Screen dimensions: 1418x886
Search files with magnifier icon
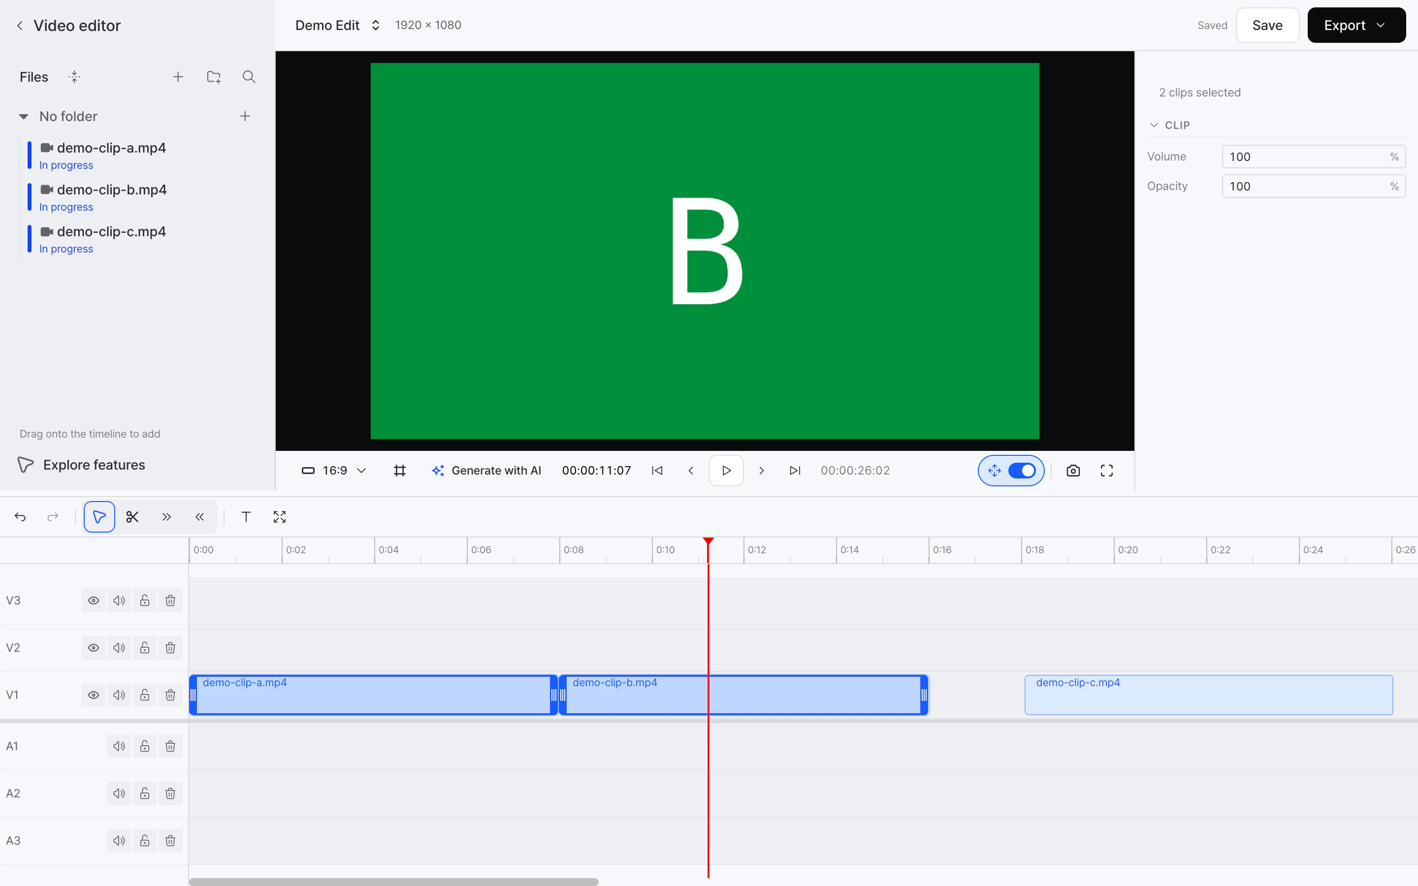(x=249, y=77)
